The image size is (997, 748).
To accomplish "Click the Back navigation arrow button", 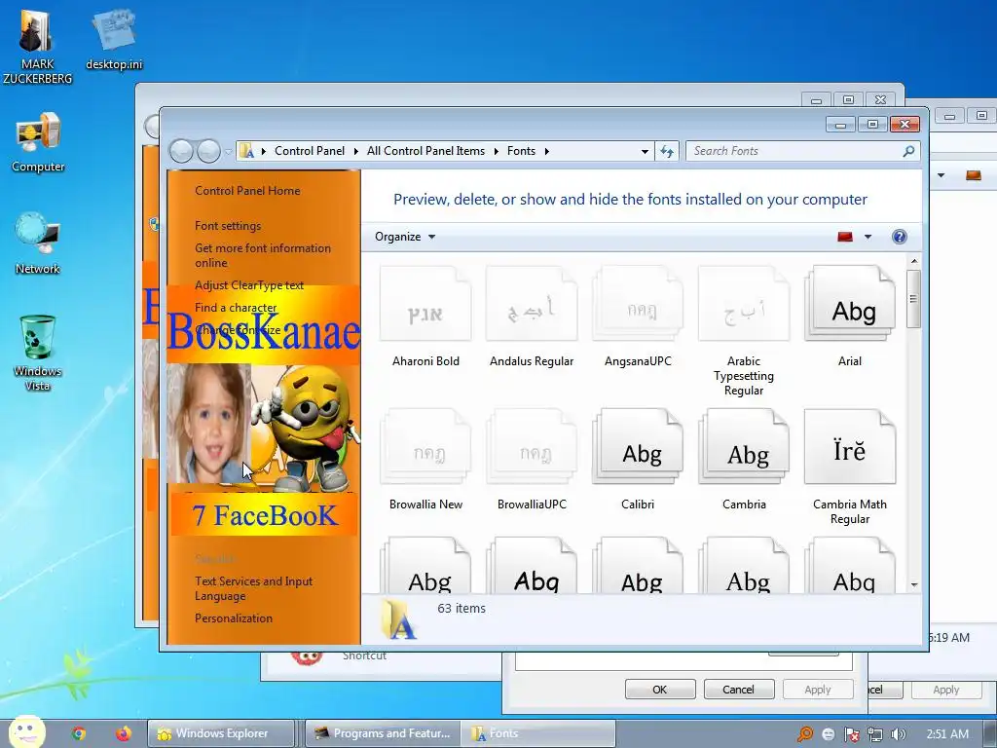I will tap(181, 151).
